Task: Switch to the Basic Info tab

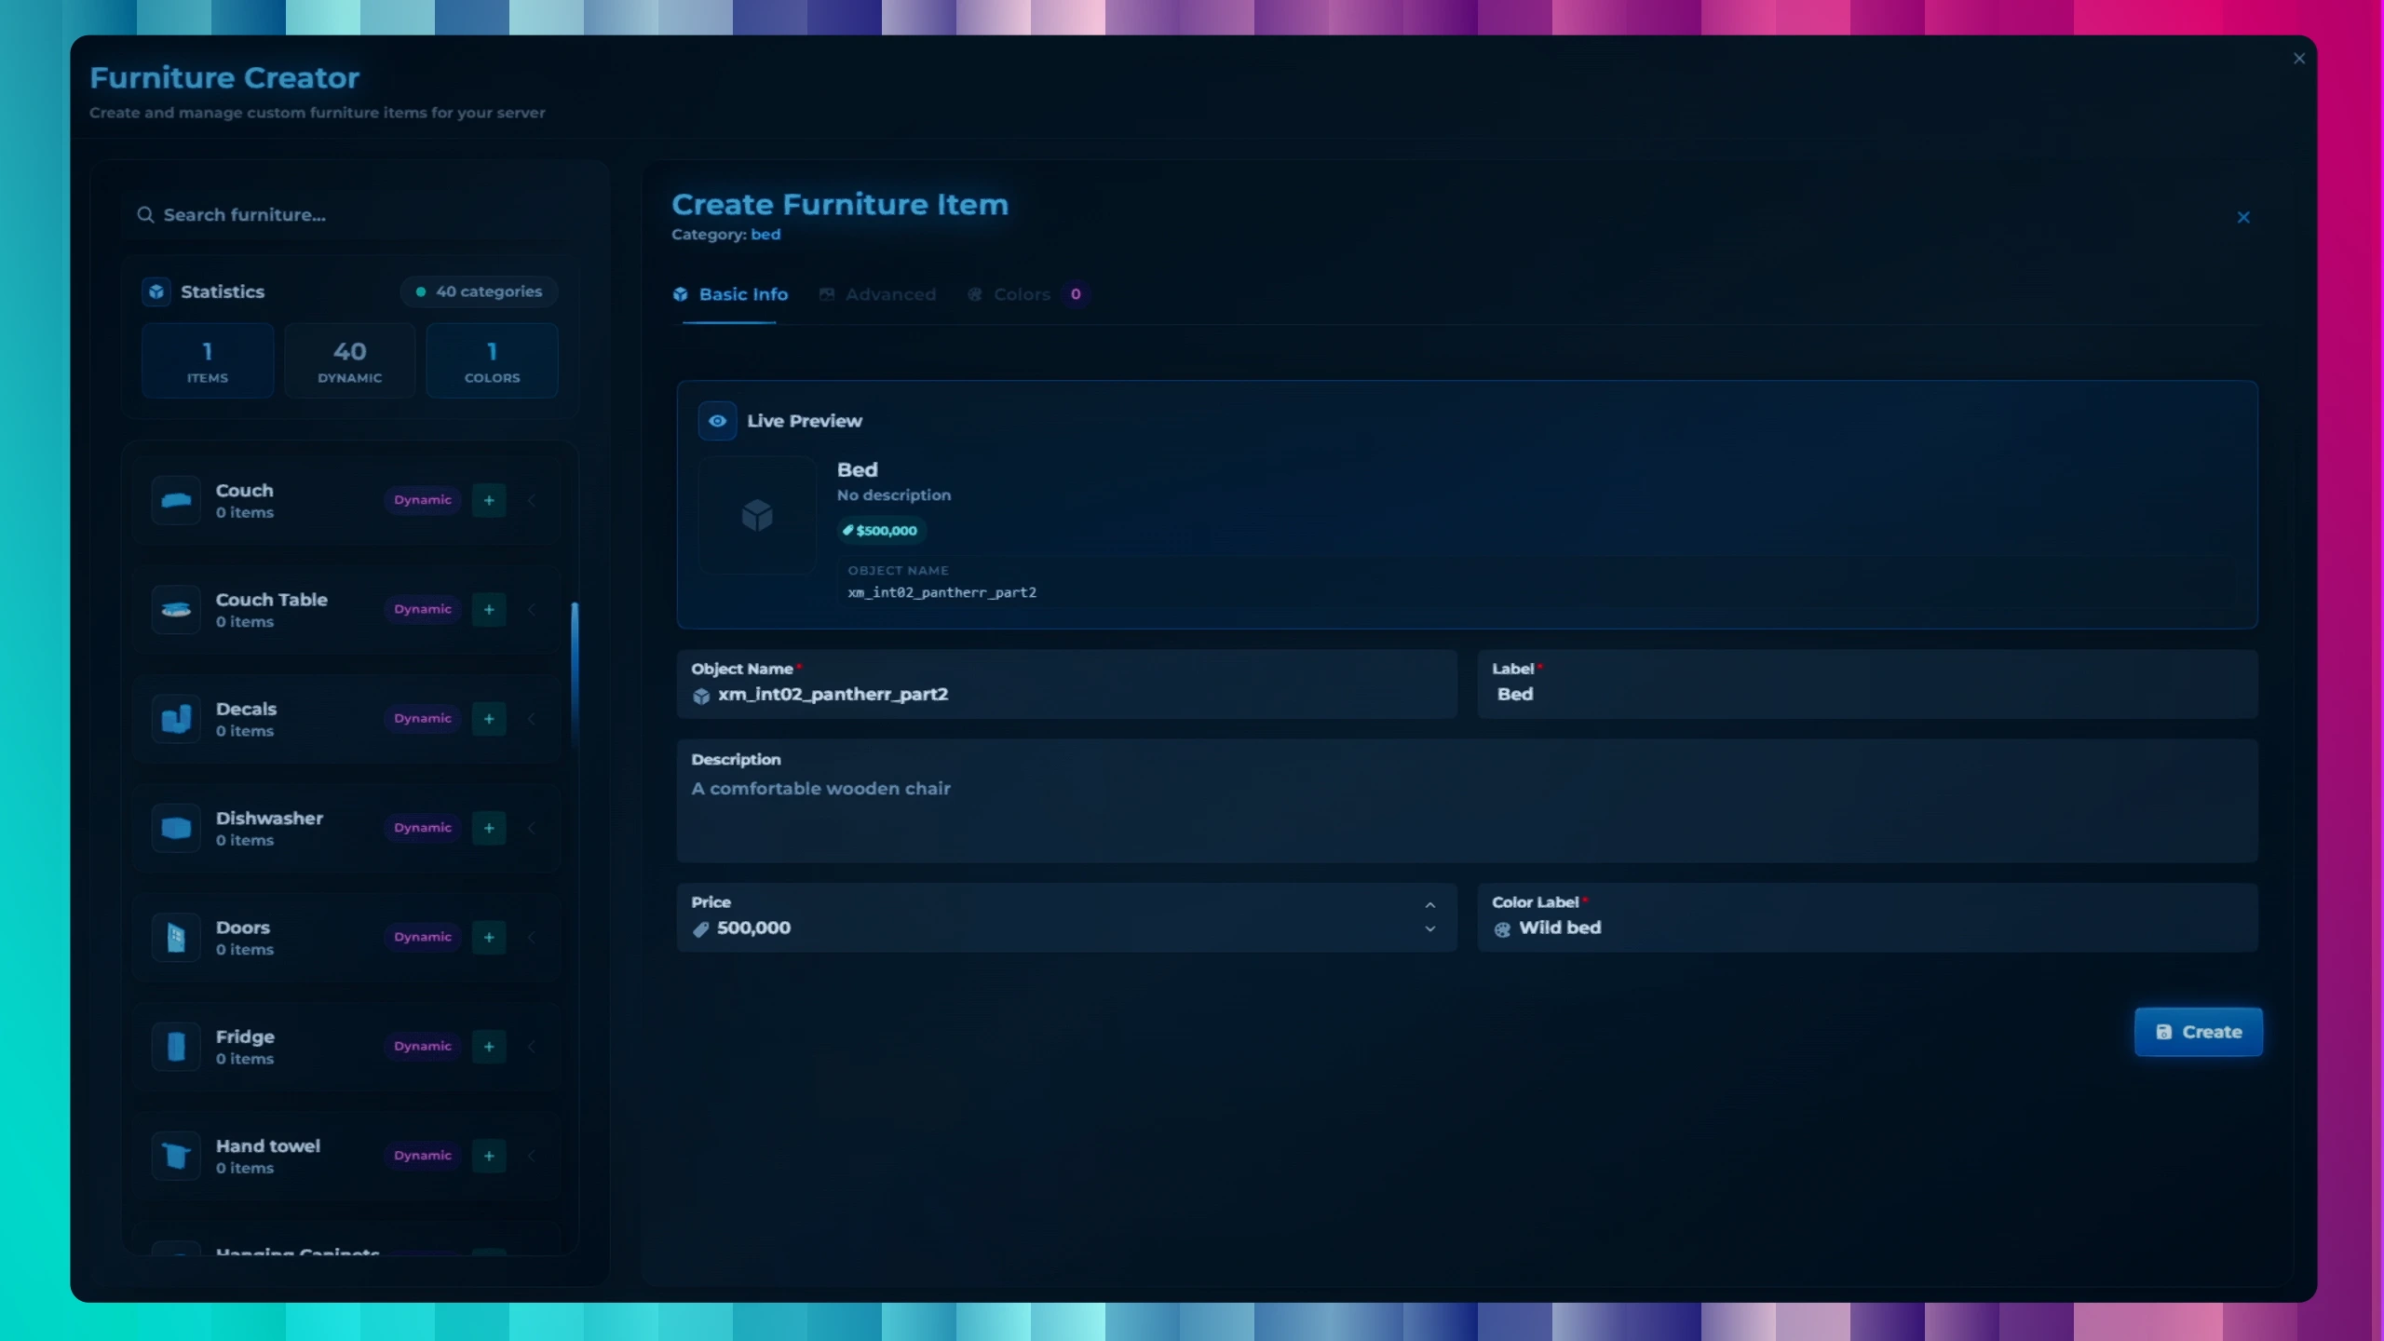Action: point(730,294)
